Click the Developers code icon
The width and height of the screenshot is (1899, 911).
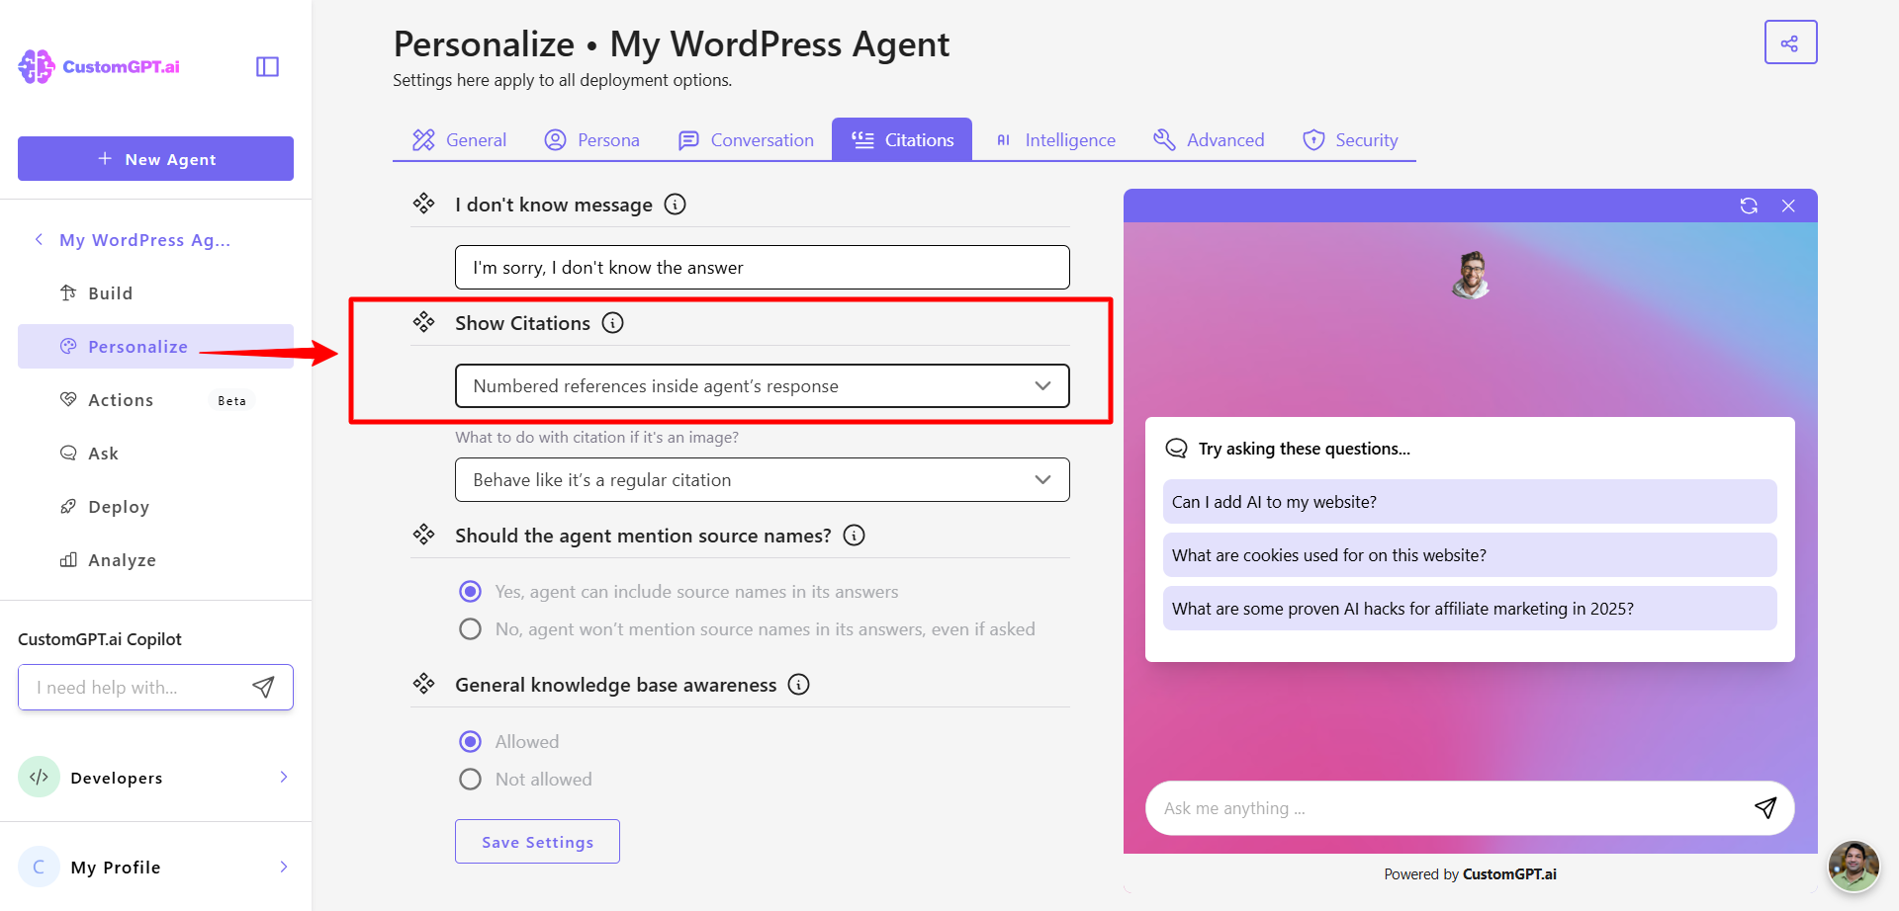39,778
